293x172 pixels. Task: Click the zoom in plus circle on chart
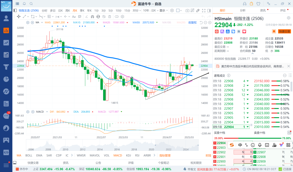(x=210, y=23)
